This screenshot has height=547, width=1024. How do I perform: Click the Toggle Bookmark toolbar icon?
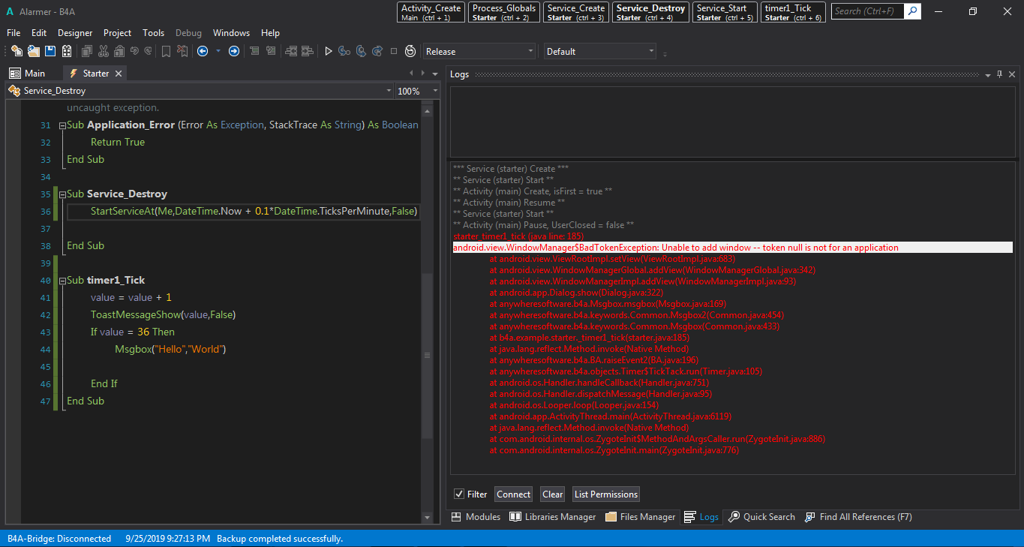coord(165,51)
